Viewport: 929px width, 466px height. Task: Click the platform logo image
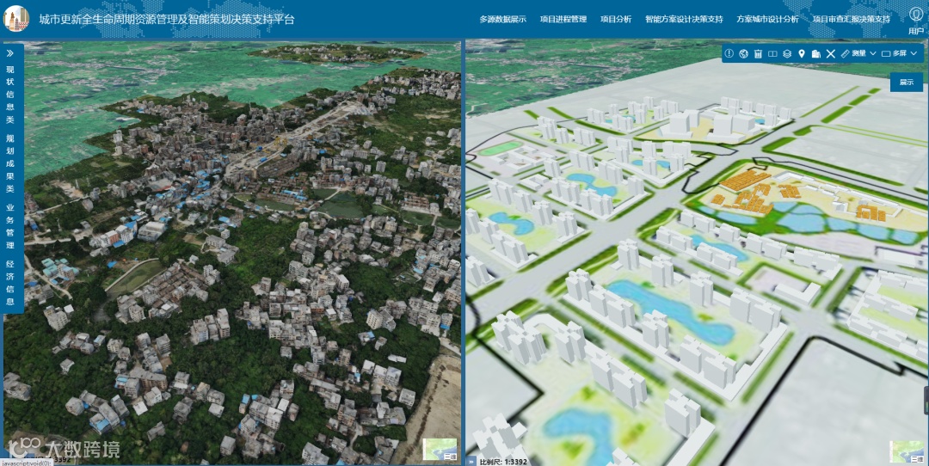(16, 18)
